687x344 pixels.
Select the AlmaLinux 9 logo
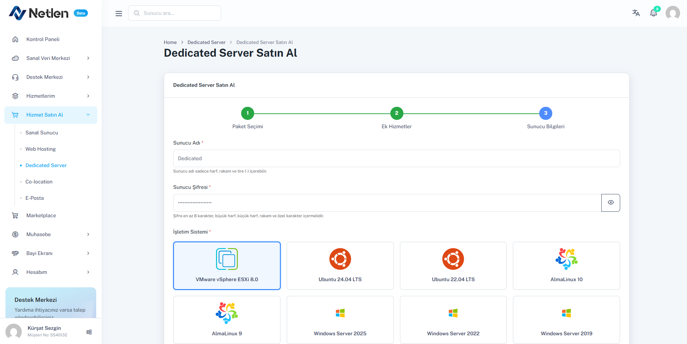tap(227, 313)
